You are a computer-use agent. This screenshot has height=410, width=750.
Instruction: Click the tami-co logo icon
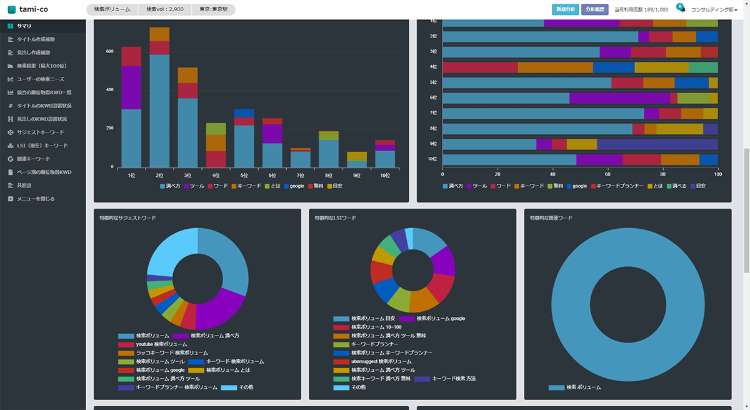click(x=11, y=9)
